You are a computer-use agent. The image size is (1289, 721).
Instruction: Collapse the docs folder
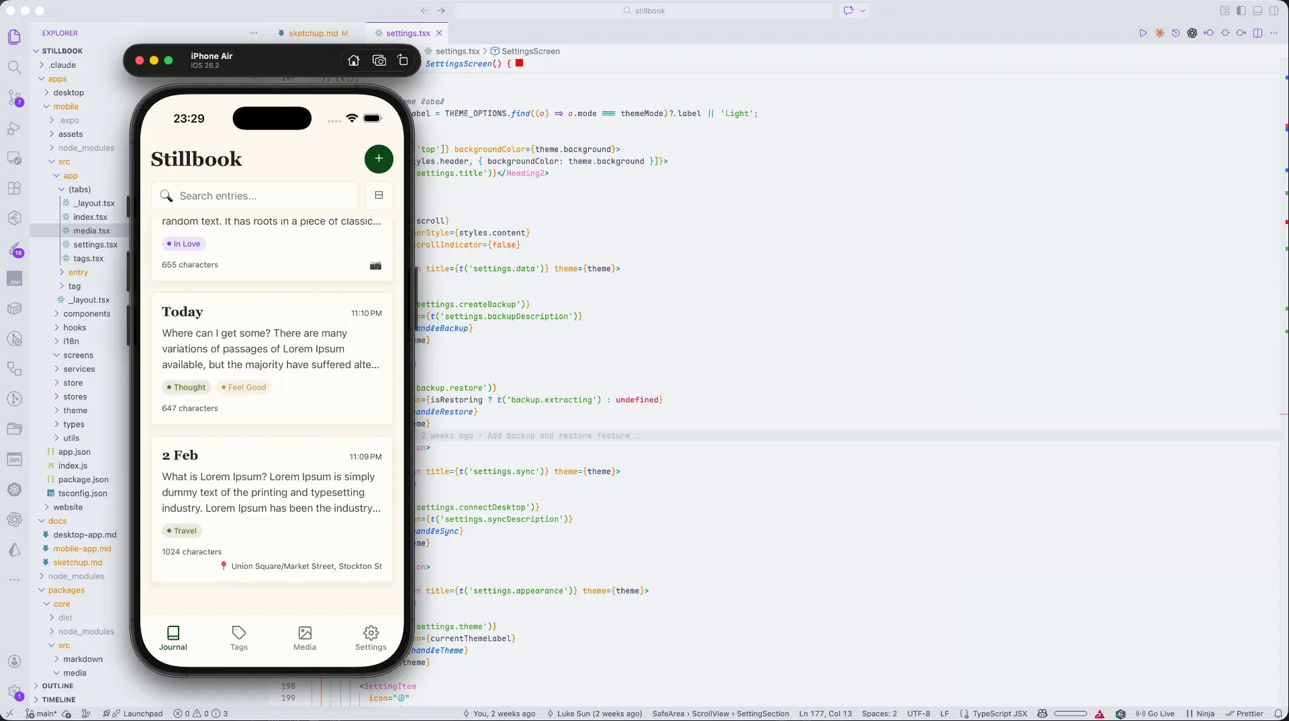(57, 521)
